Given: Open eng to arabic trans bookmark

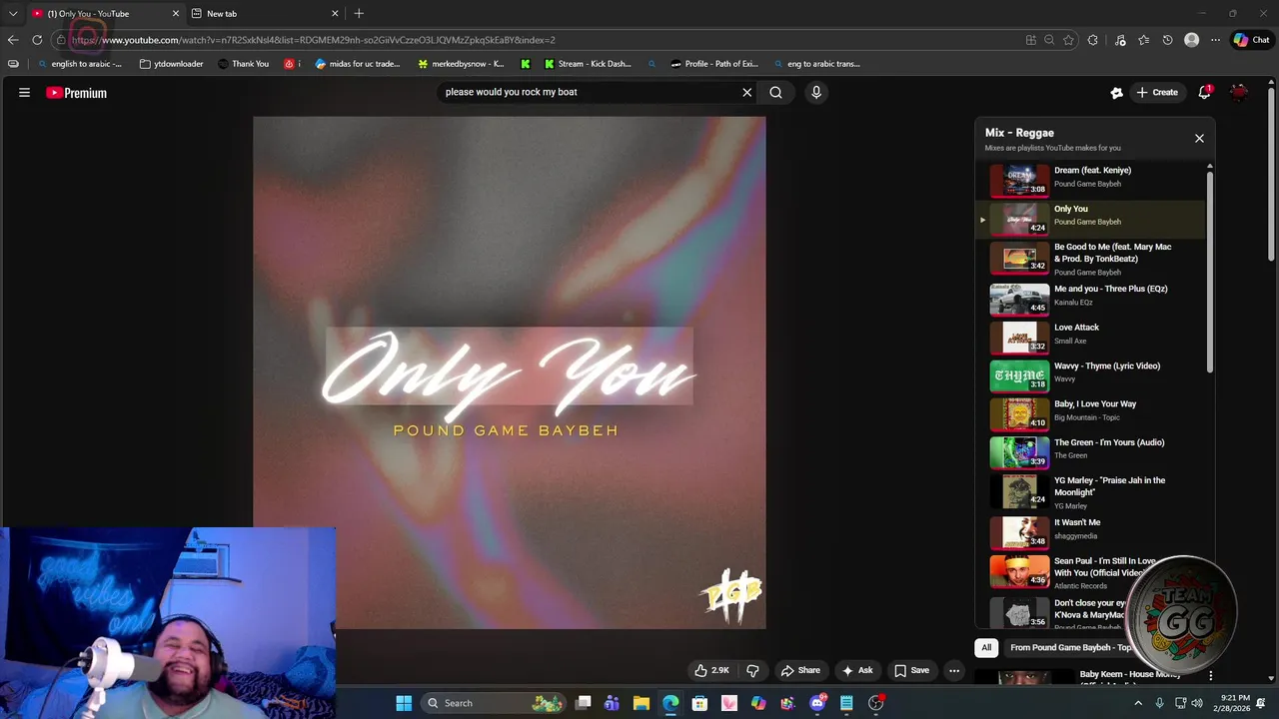Looking at the screenshot, I should pyautogui.click(x=816, y=64).
